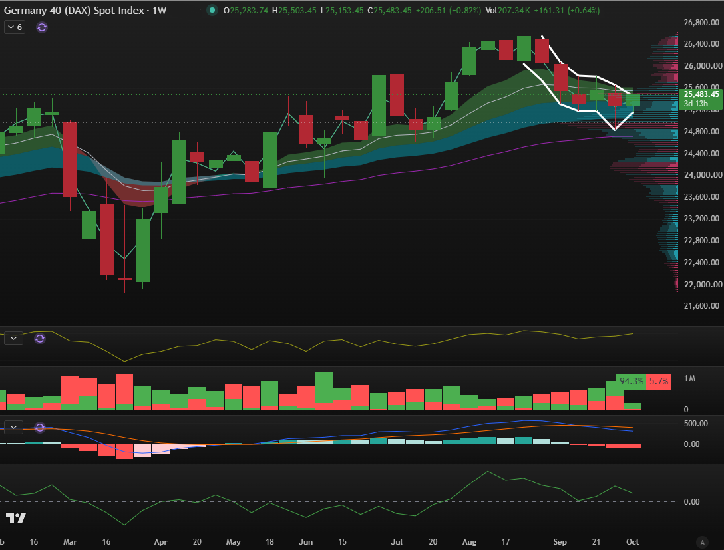The height and width of the screenshot is (550, 724).
Task: Click the purple icon in the yellow line pane
Action: point(40,339)
